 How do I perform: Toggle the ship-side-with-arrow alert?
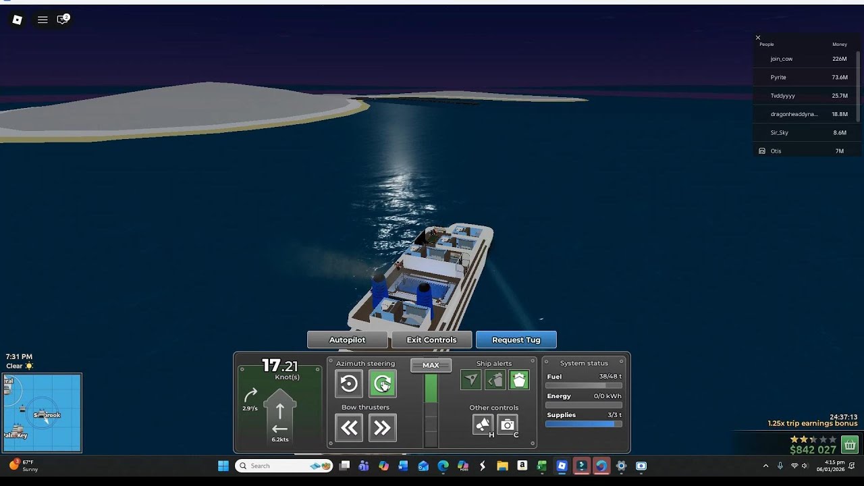(495, 381)
